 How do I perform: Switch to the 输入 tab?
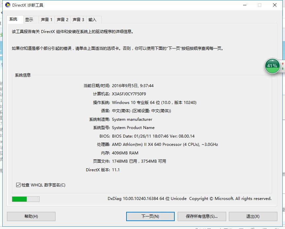(x=93, y=20)
